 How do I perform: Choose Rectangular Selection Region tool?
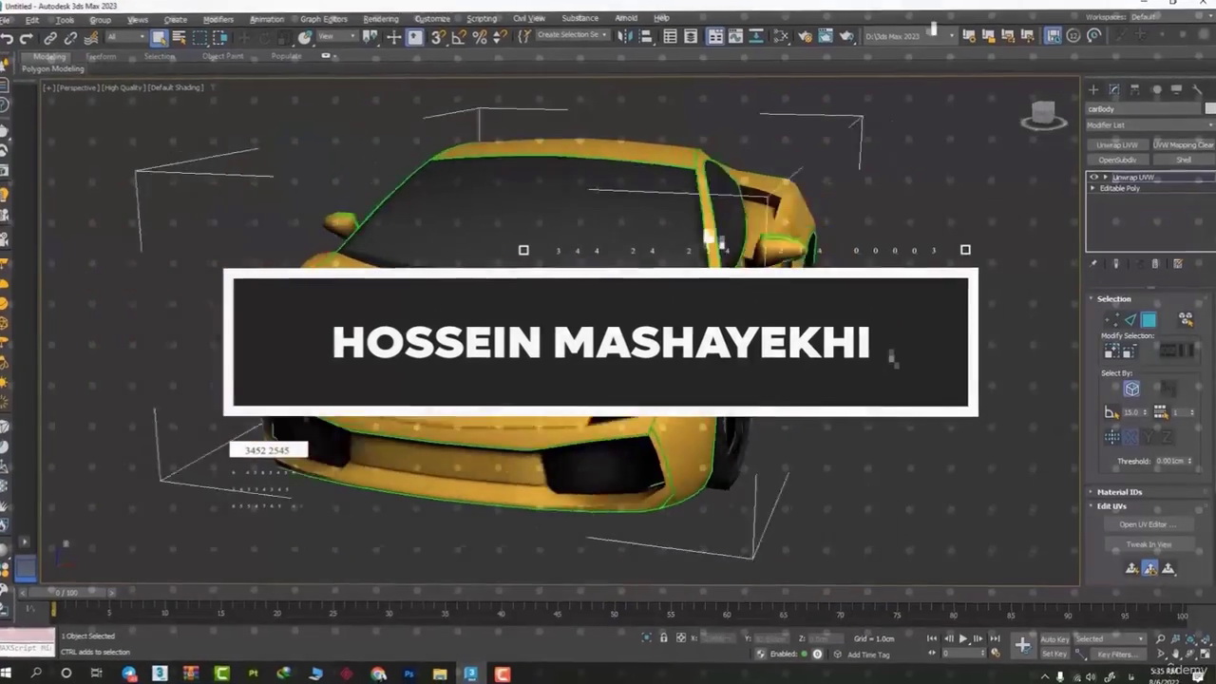pyautogui.click(x=200, y=37)
